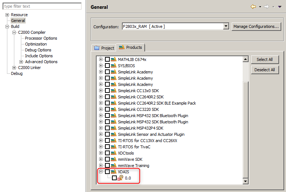Click the product list scrollbar thumb
286x192 pixels.
pyautogui.click(x=246, y=130)
